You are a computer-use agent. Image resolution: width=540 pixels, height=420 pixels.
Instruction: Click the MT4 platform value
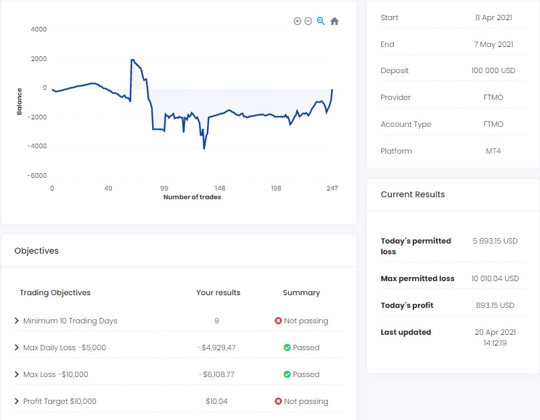pos(493,151)
